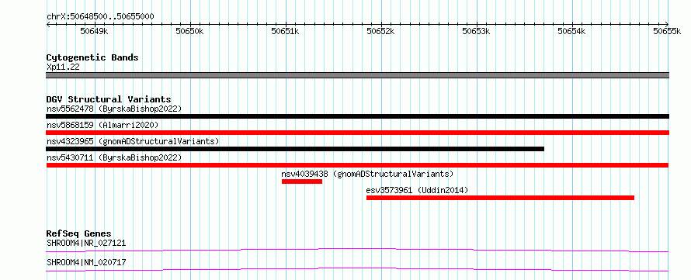Select the red nsv5430711 variant bar
The image size is (691, 280).
point(357,165)
